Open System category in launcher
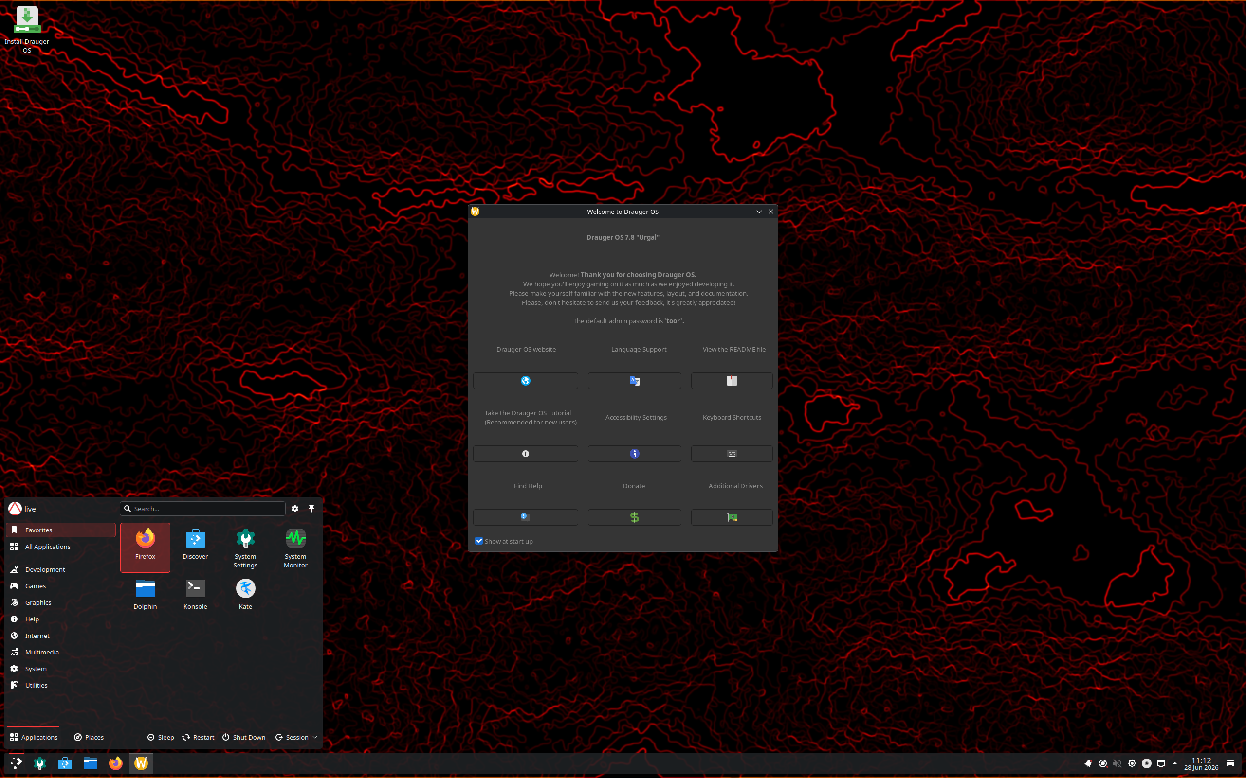This screenshot has height=778, width=1246. pyautogui.click(x=60, y=669)
